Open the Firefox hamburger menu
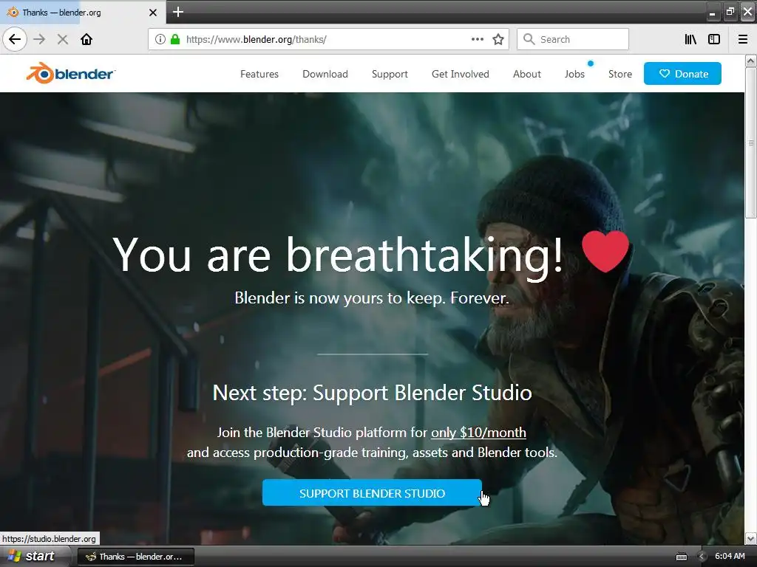 point(743,39)
